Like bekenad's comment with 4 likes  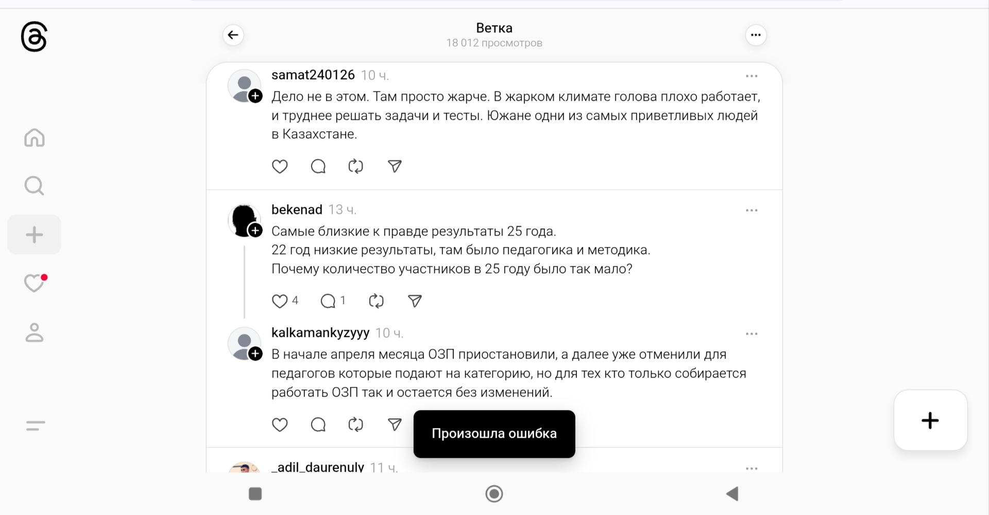pos(280,301)
